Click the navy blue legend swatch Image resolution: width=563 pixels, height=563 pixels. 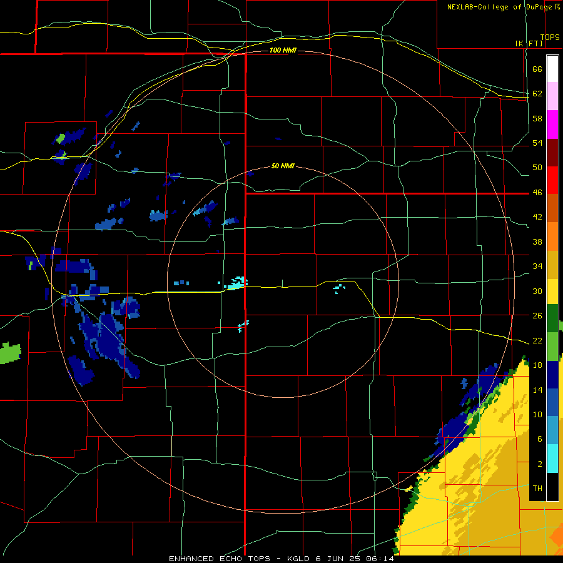pyautogui.click(x=552, y=375)
